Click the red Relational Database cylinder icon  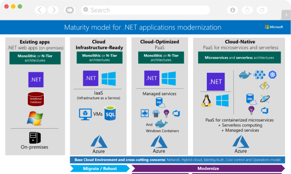tap(36, 99)
